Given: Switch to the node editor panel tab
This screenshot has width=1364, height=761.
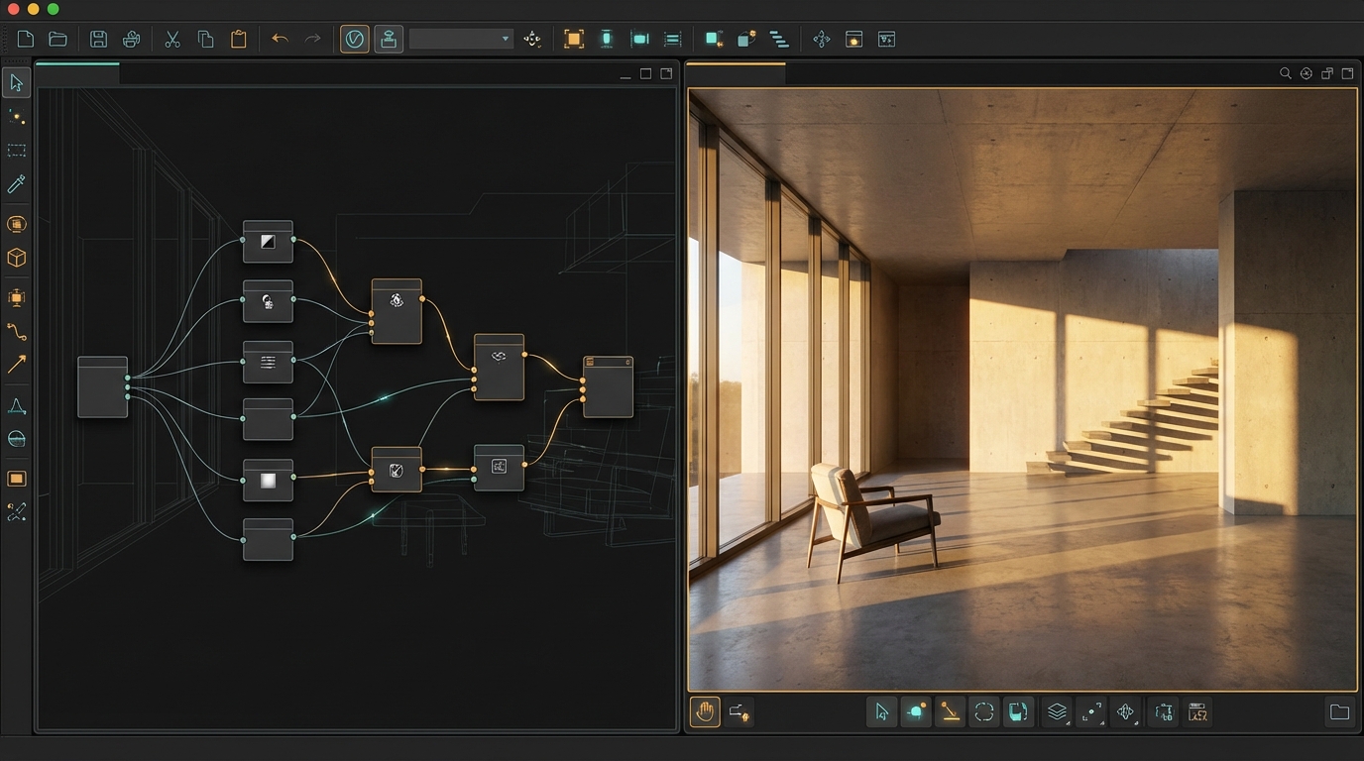Looking at the screenshot, I should click(77, 73).
